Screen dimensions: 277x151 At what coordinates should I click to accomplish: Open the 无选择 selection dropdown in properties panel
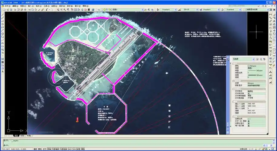pyautogui.click(x=253, y=59)
